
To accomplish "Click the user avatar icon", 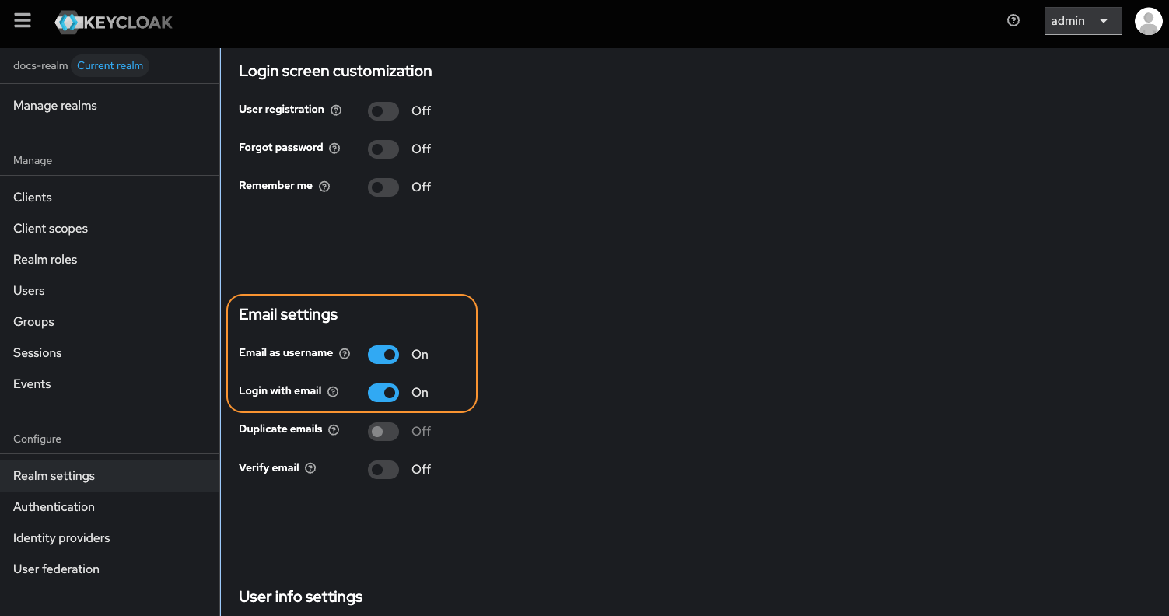I will 1148,21.
